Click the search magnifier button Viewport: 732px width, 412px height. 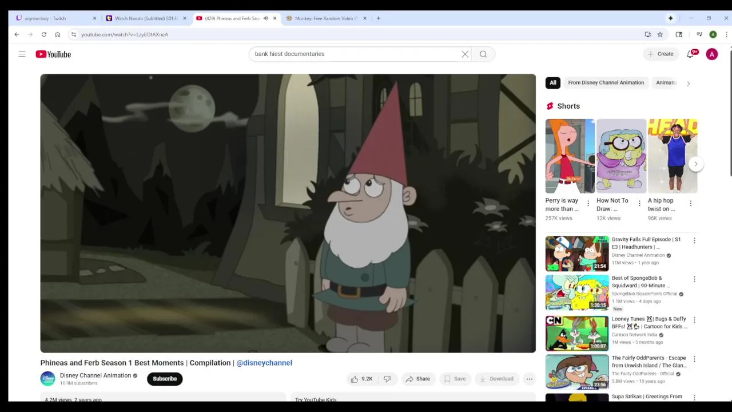click(483, 54)
